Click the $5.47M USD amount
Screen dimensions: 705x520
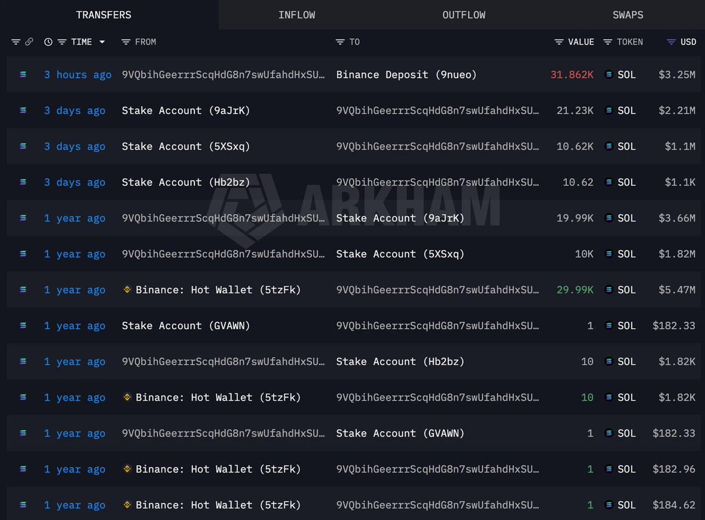pos(677,290)
